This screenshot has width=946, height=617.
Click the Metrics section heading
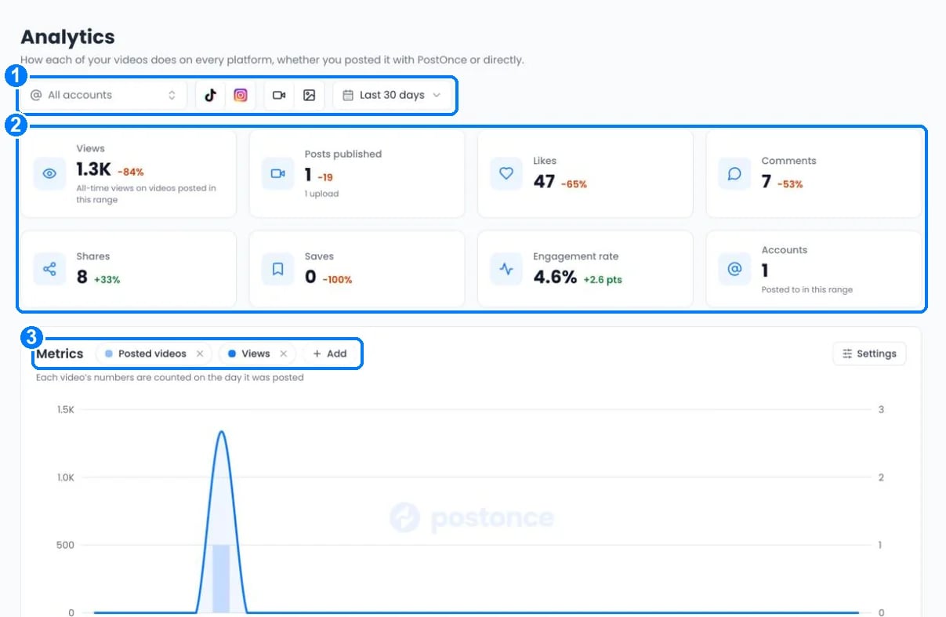(x=60, y=354)
